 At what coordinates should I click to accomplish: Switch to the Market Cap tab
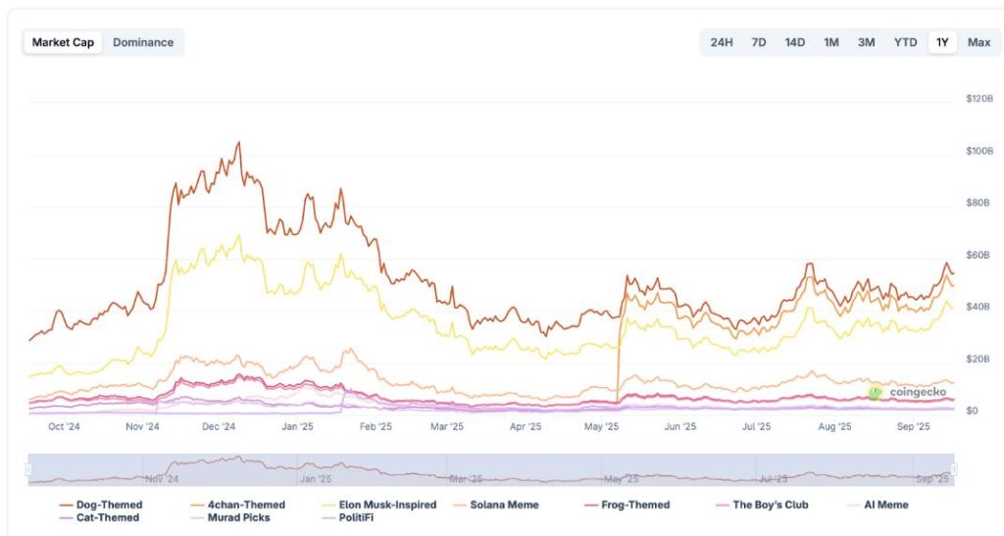[64, 42]
